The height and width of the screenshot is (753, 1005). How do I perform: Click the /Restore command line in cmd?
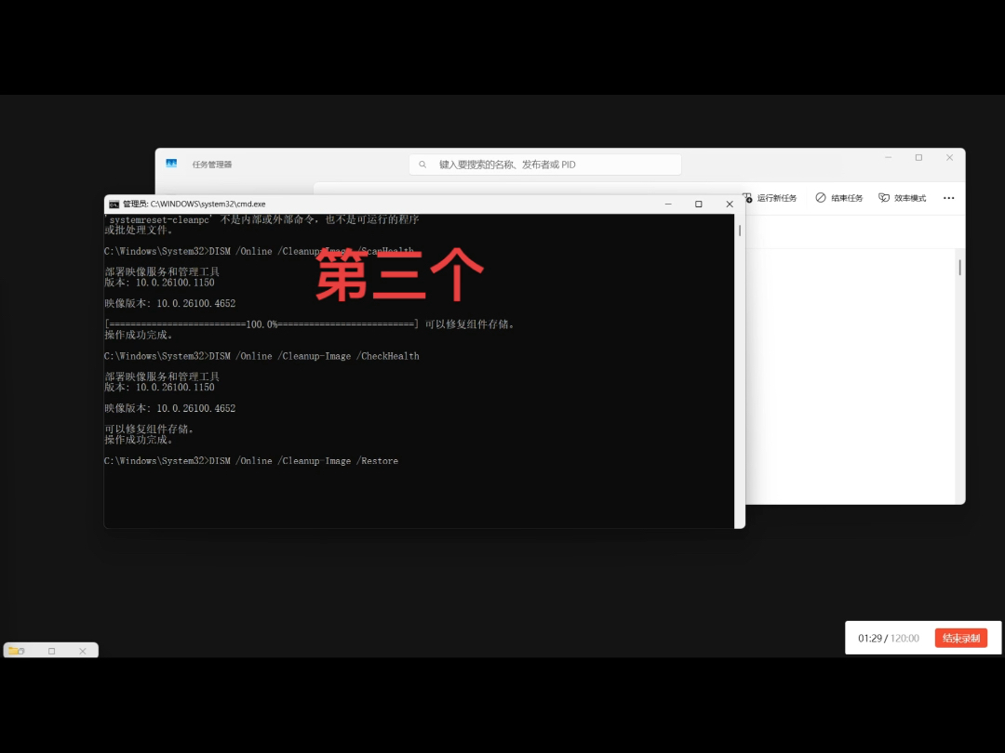(x=251, y=461)
